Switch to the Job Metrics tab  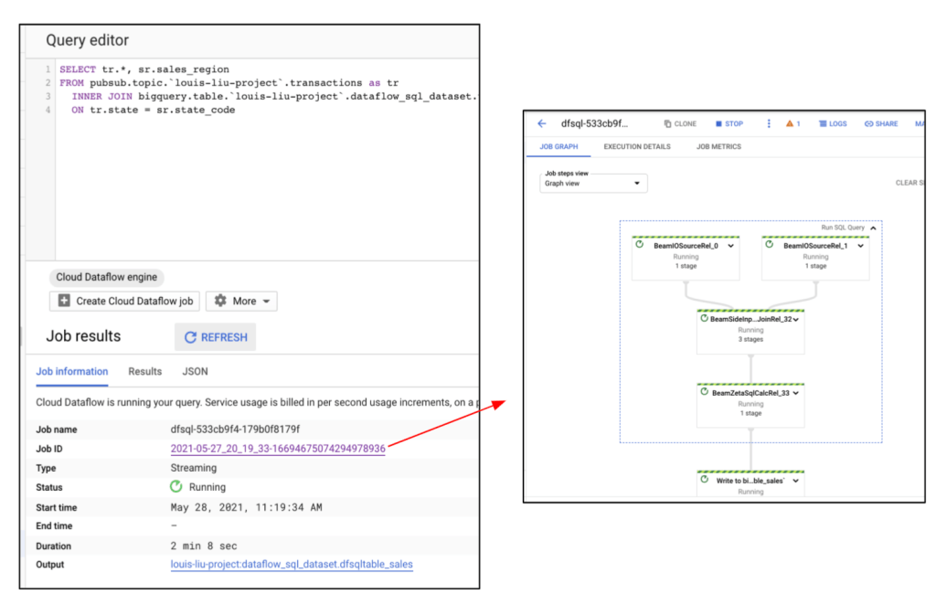(x=718, y=146)
